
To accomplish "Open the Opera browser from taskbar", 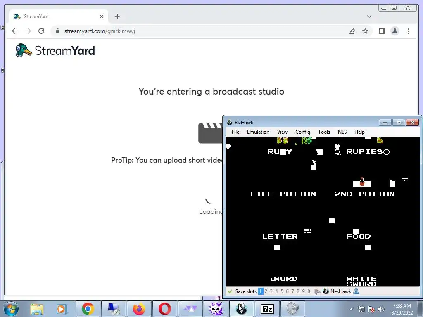I will pyautogui.click(x=164, y=309).
